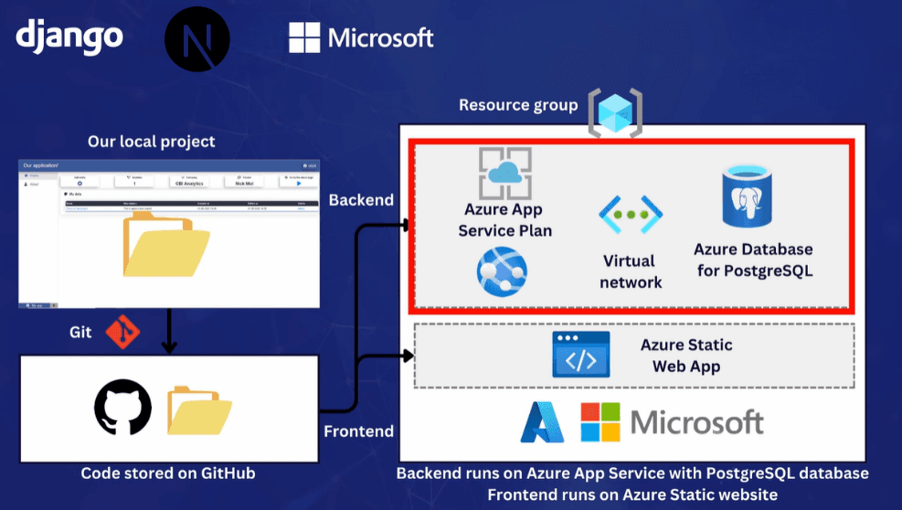
Task: Select the Azure App Service Plan icon
Action: [505, 174]
